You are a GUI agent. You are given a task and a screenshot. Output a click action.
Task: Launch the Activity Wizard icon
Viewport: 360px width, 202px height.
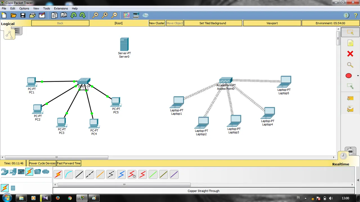42,15
